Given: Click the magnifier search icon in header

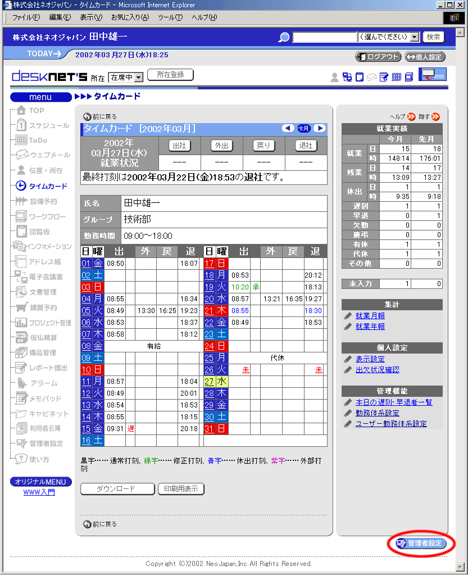Looking at the screenshot, I should pos(284,38).
